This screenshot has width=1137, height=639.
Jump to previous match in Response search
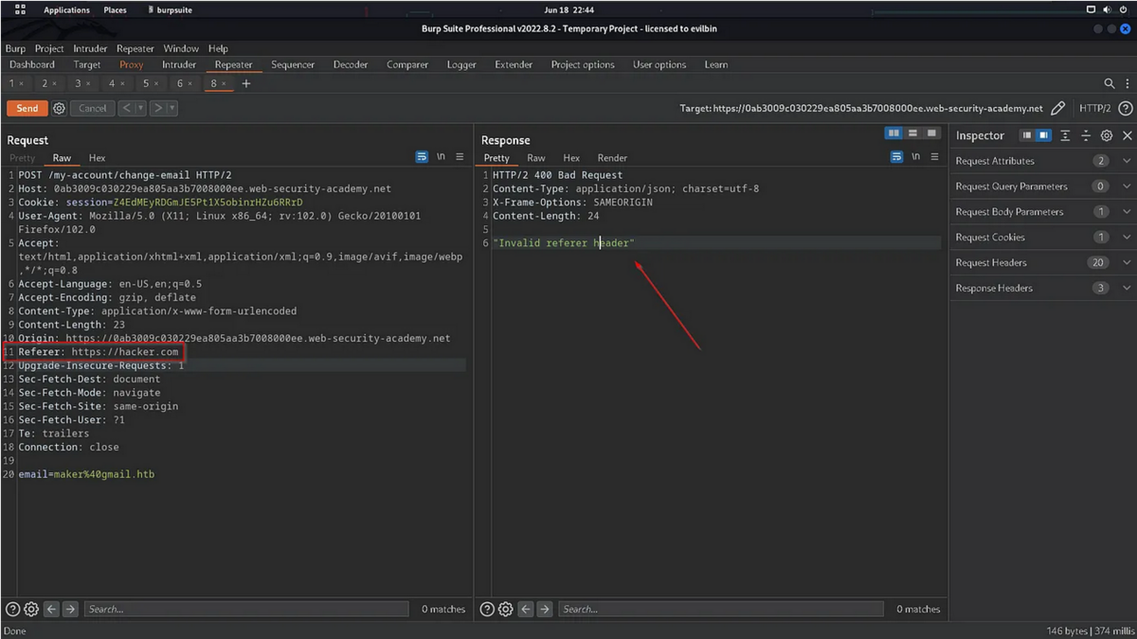pos(526,610)
